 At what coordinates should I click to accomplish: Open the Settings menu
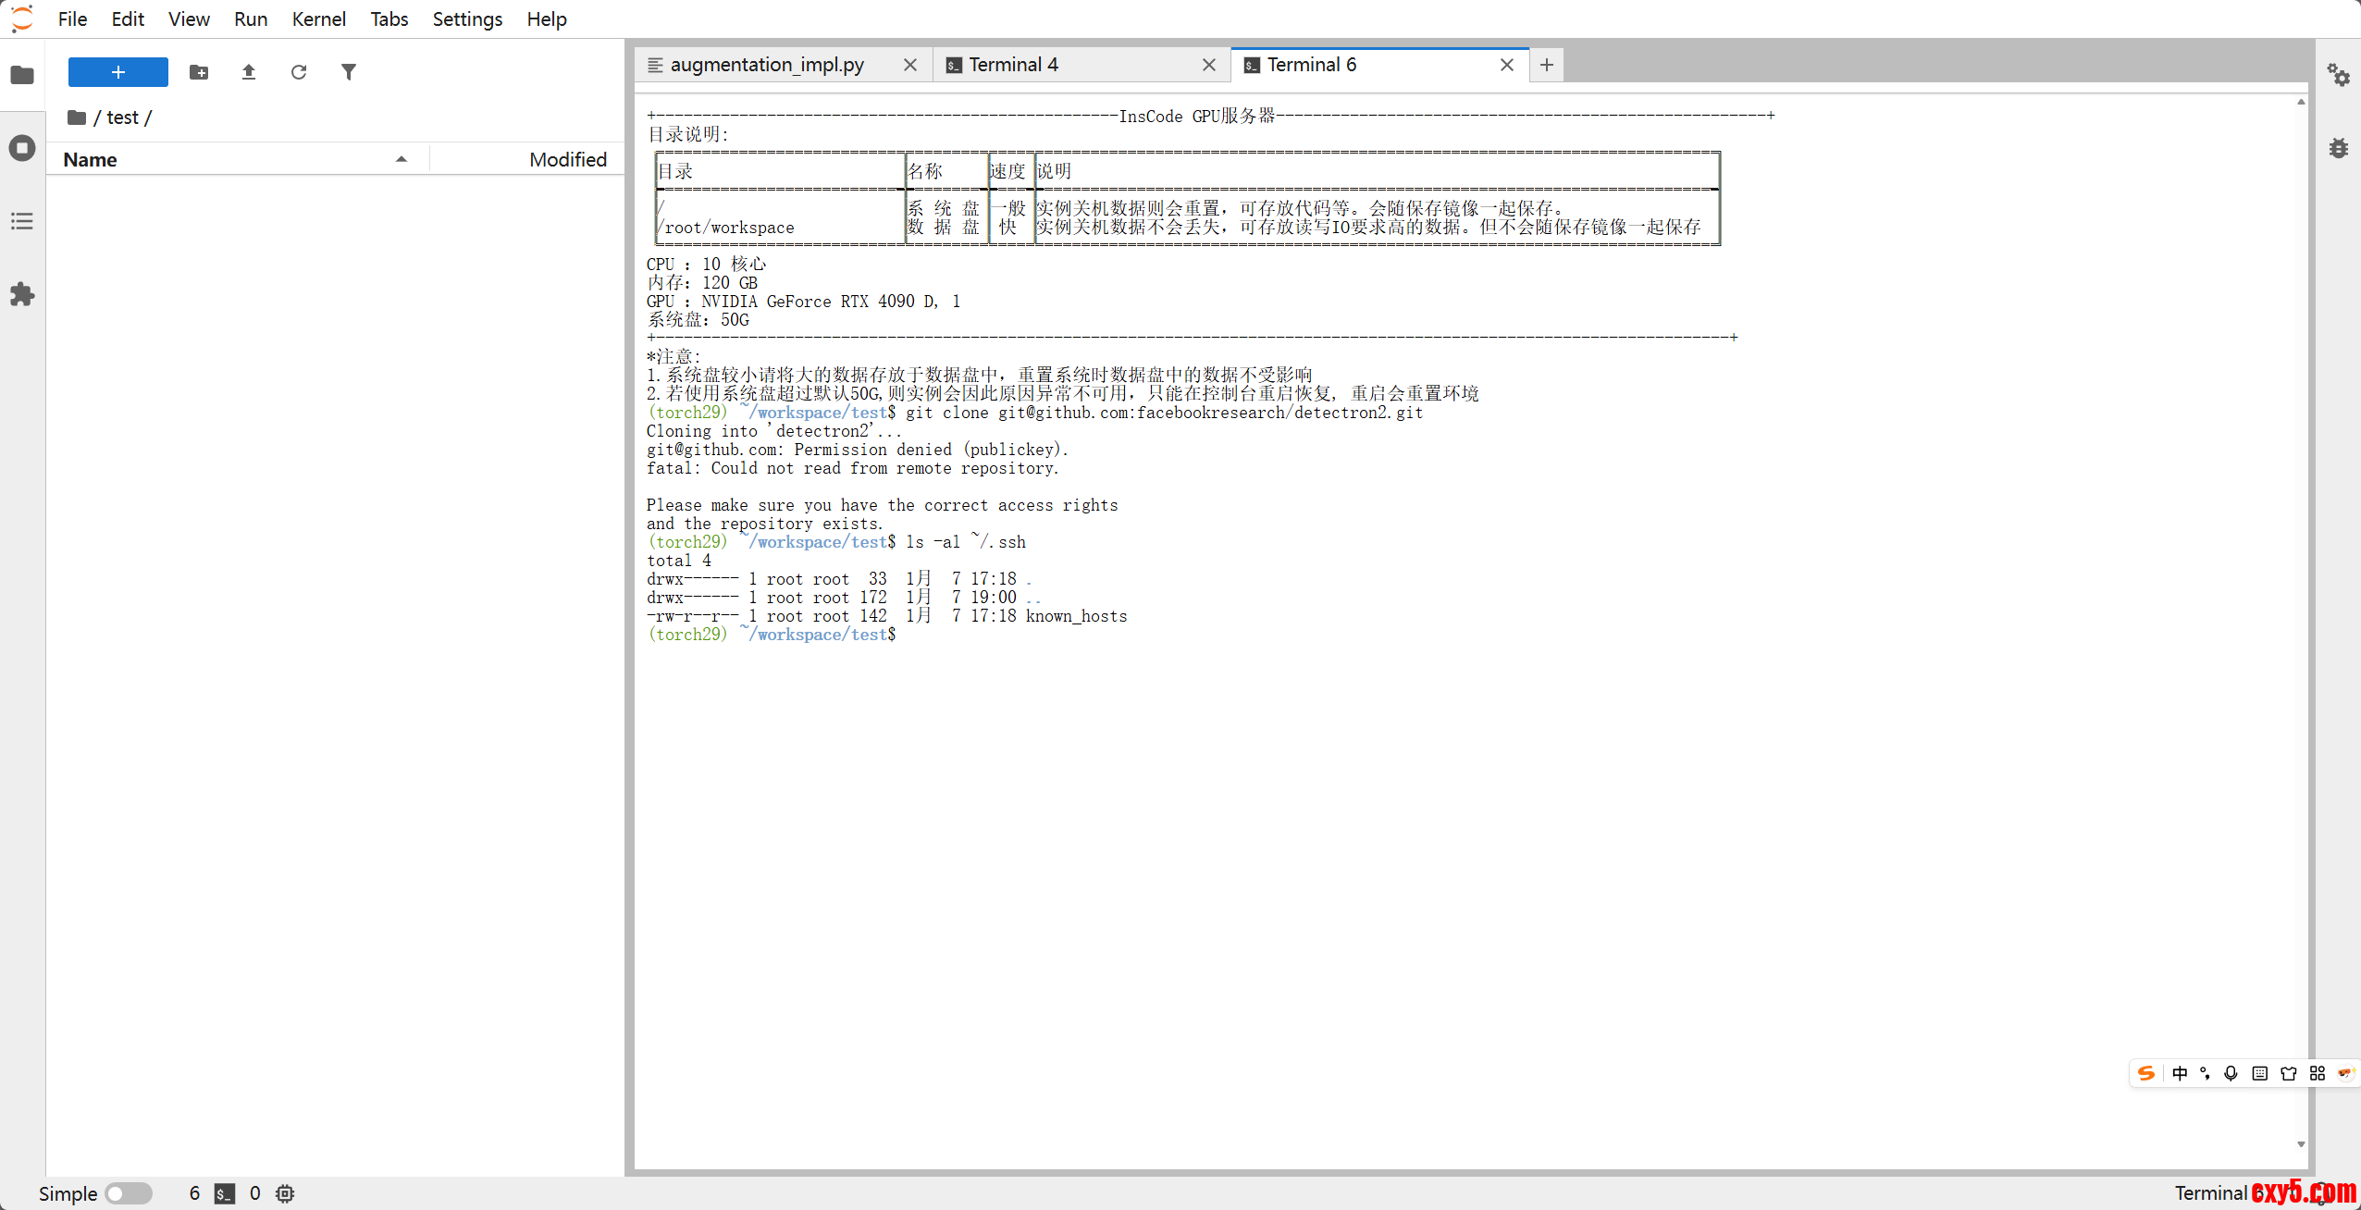click(467, 19)
